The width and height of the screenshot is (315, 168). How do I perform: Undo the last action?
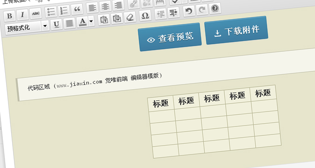pyautogui.click(x=189, y=11)
